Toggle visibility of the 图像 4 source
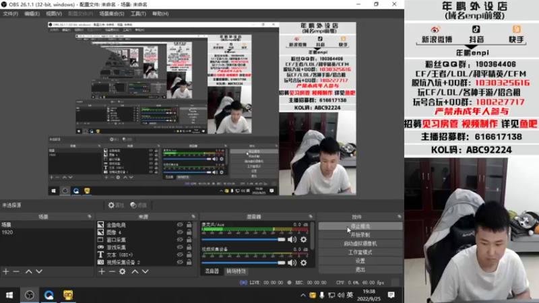The image size is (539, 303). coord(180,232)
